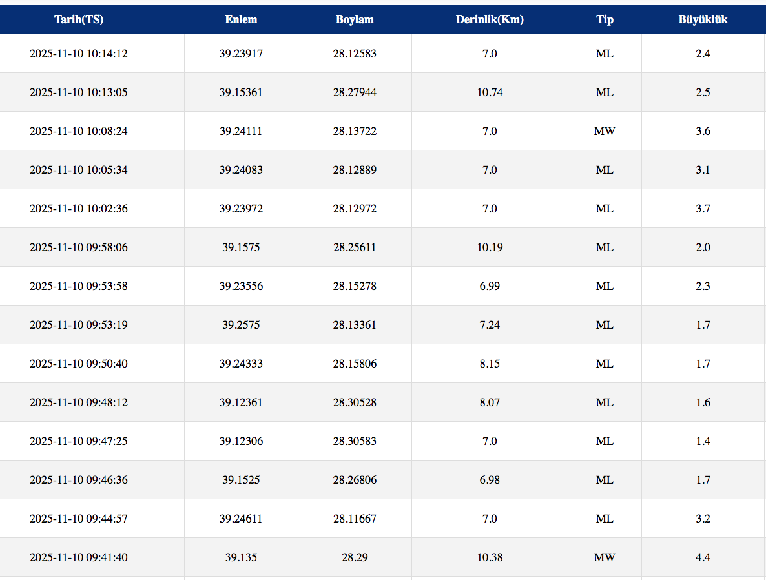Click the longitude value 28.11667
766x580 pixels.
pyautogui.click(x=355, y=519)
